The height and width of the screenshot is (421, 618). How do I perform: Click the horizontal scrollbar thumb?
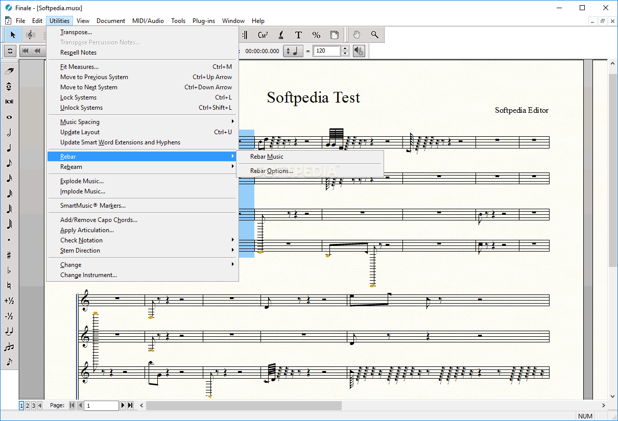point(244,406)
